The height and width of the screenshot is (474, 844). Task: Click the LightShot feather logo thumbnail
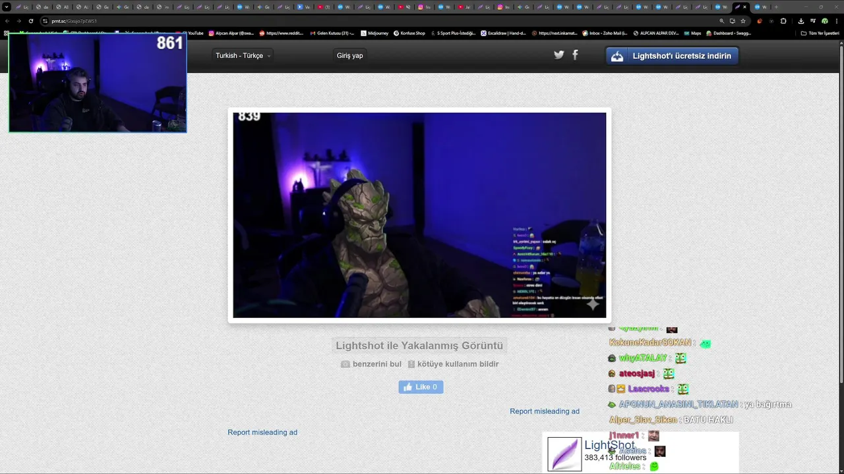pos(564,454)
